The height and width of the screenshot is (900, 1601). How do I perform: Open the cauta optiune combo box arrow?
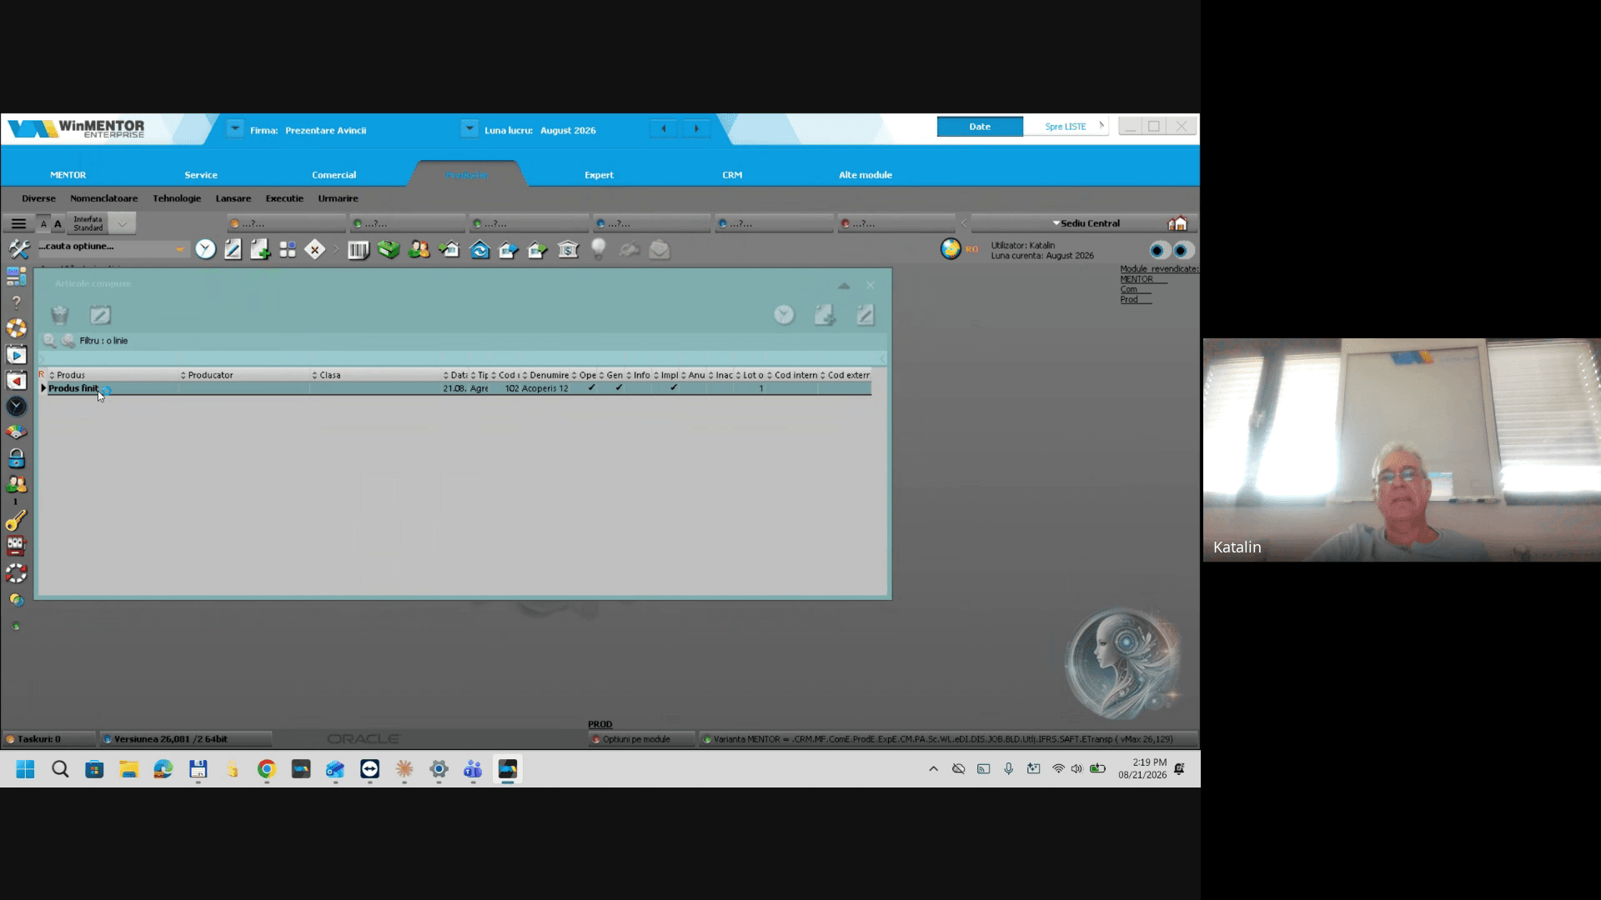click(179, 248)
